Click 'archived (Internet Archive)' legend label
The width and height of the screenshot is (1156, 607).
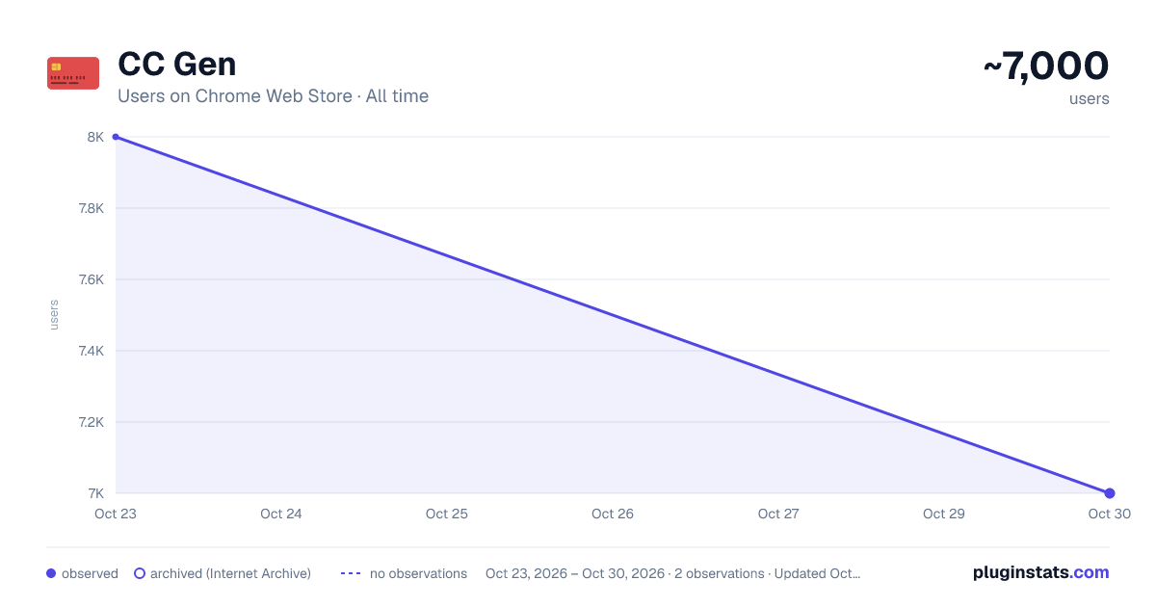[x=230, y=573]
